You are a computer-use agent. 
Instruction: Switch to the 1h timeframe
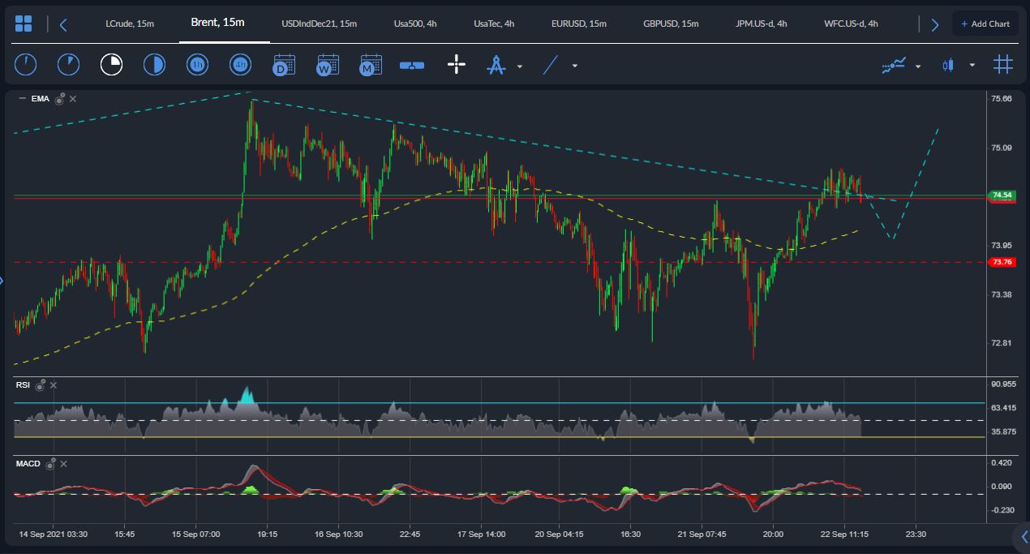[x=197, y=65]
